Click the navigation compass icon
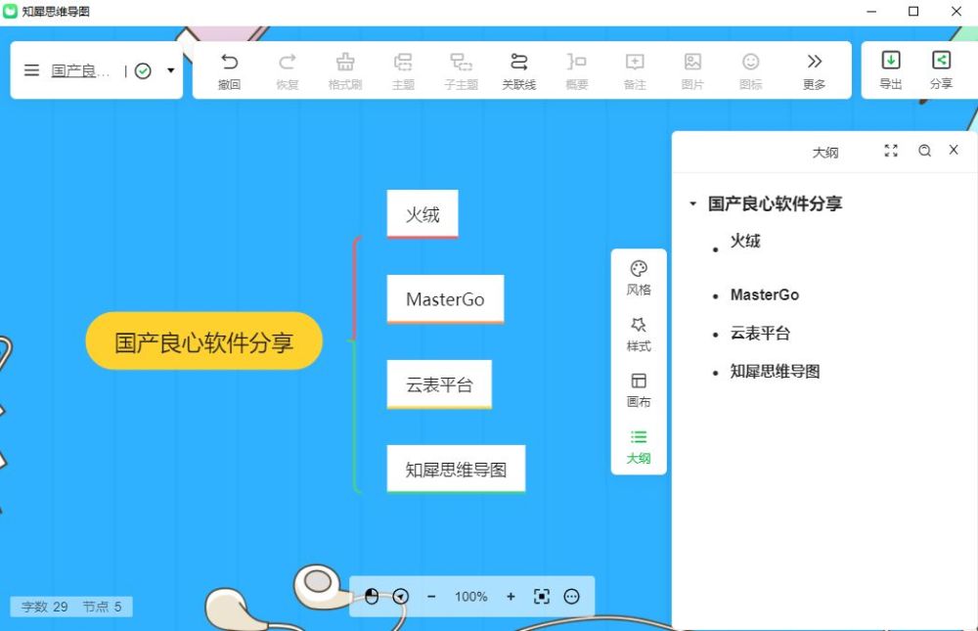 (x=401, y=597)
